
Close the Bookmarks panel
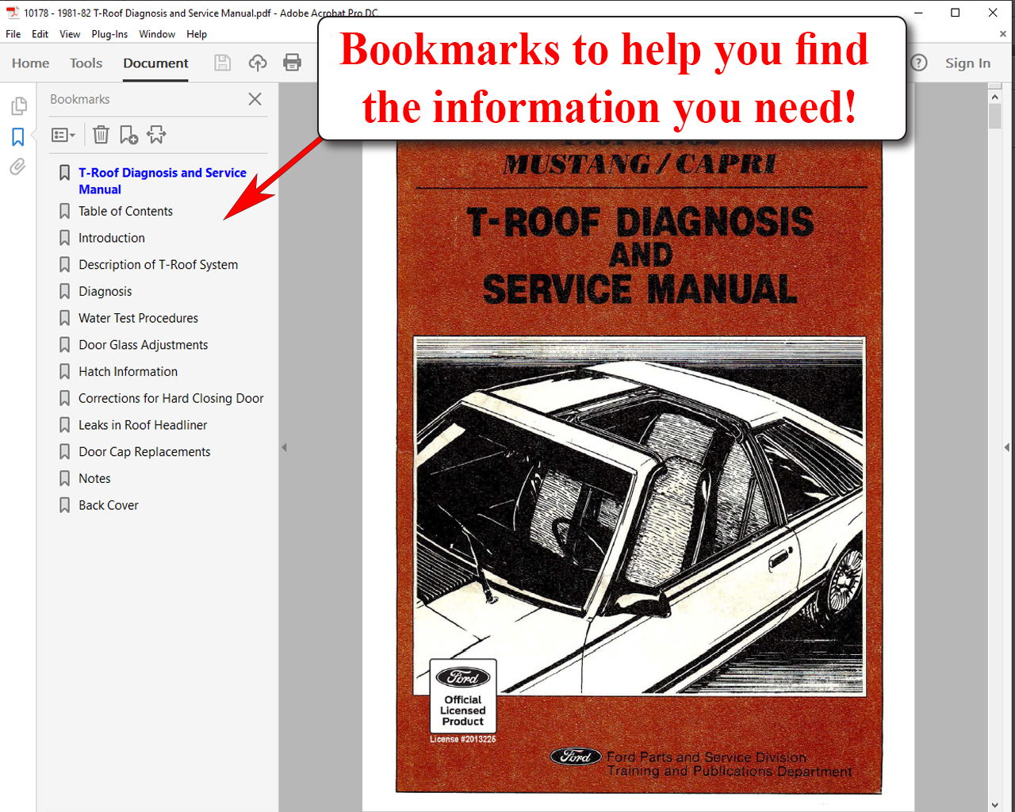(x=255, y=99)
